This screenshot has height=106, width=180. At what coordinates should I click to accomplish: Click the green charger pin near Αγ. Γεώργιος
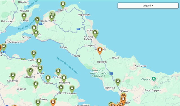tap(4, 47)
